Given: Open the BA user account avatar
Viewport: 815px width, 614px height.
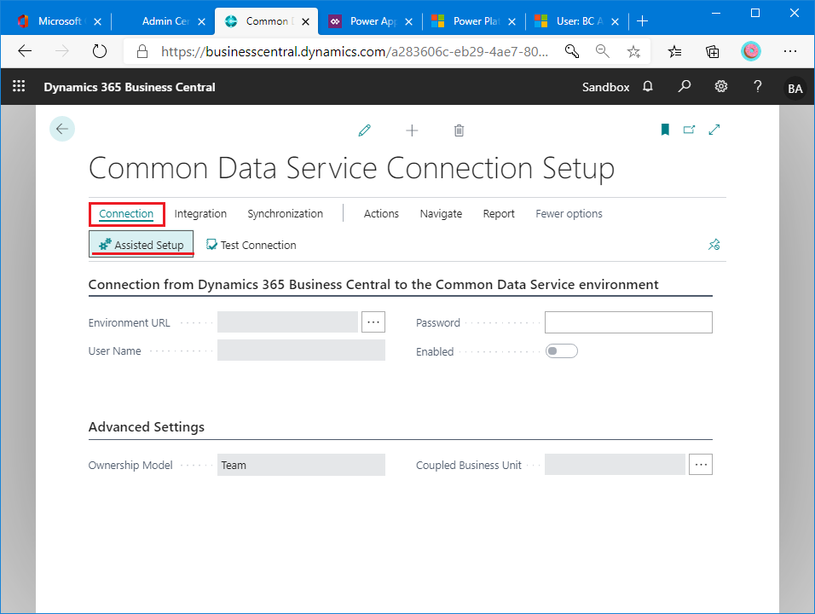Looking at the screenshot, I should [795, 88].
